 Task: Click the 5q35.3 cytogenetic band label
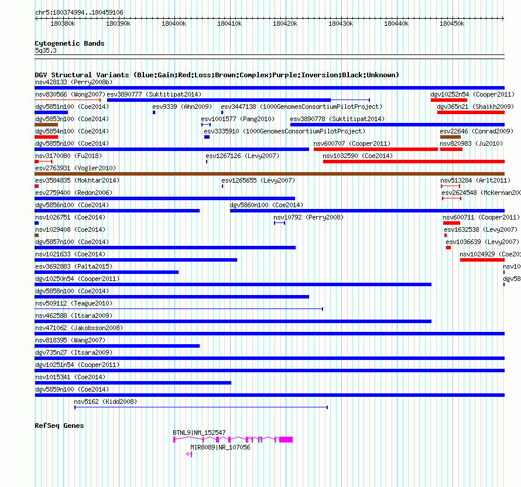(46, 50)
